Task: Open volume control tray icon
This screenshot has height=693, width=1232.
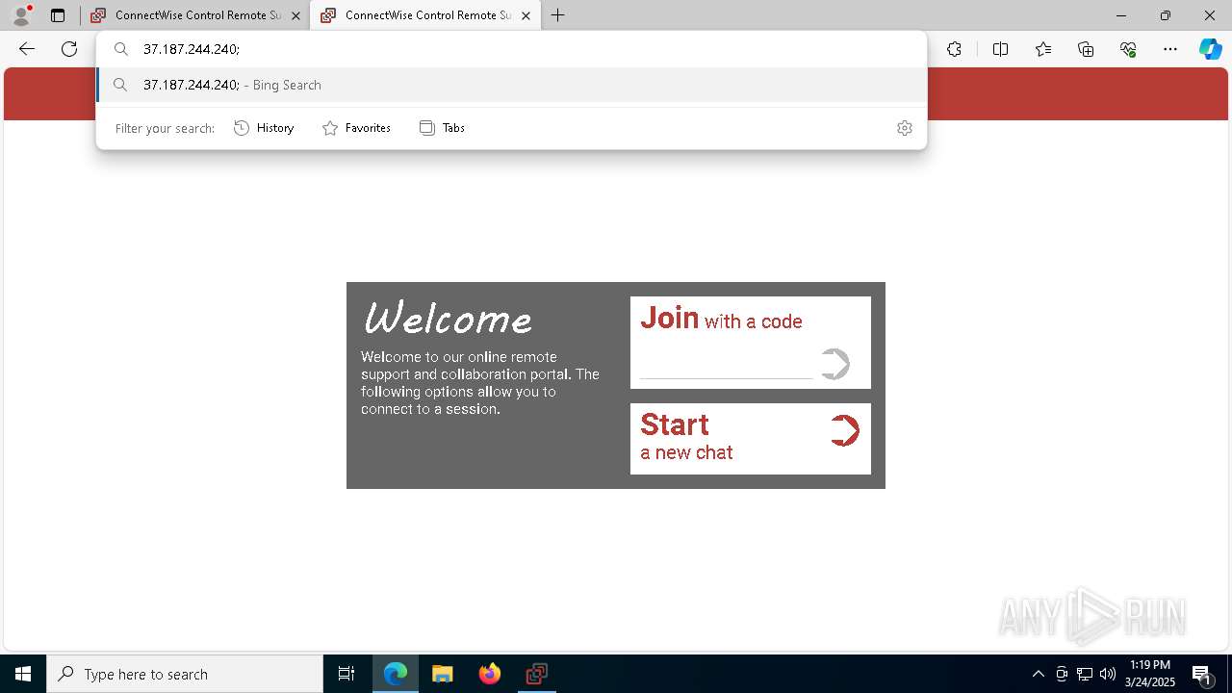Action: click(1108, 674)
